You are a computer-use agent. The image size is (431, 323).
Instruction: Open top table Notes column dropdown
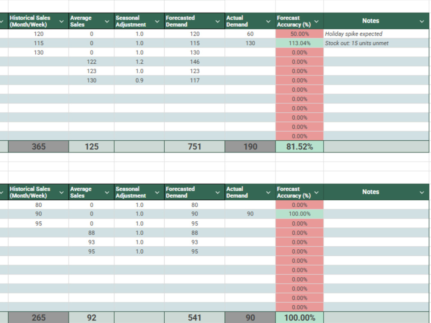tap(422, 22)
